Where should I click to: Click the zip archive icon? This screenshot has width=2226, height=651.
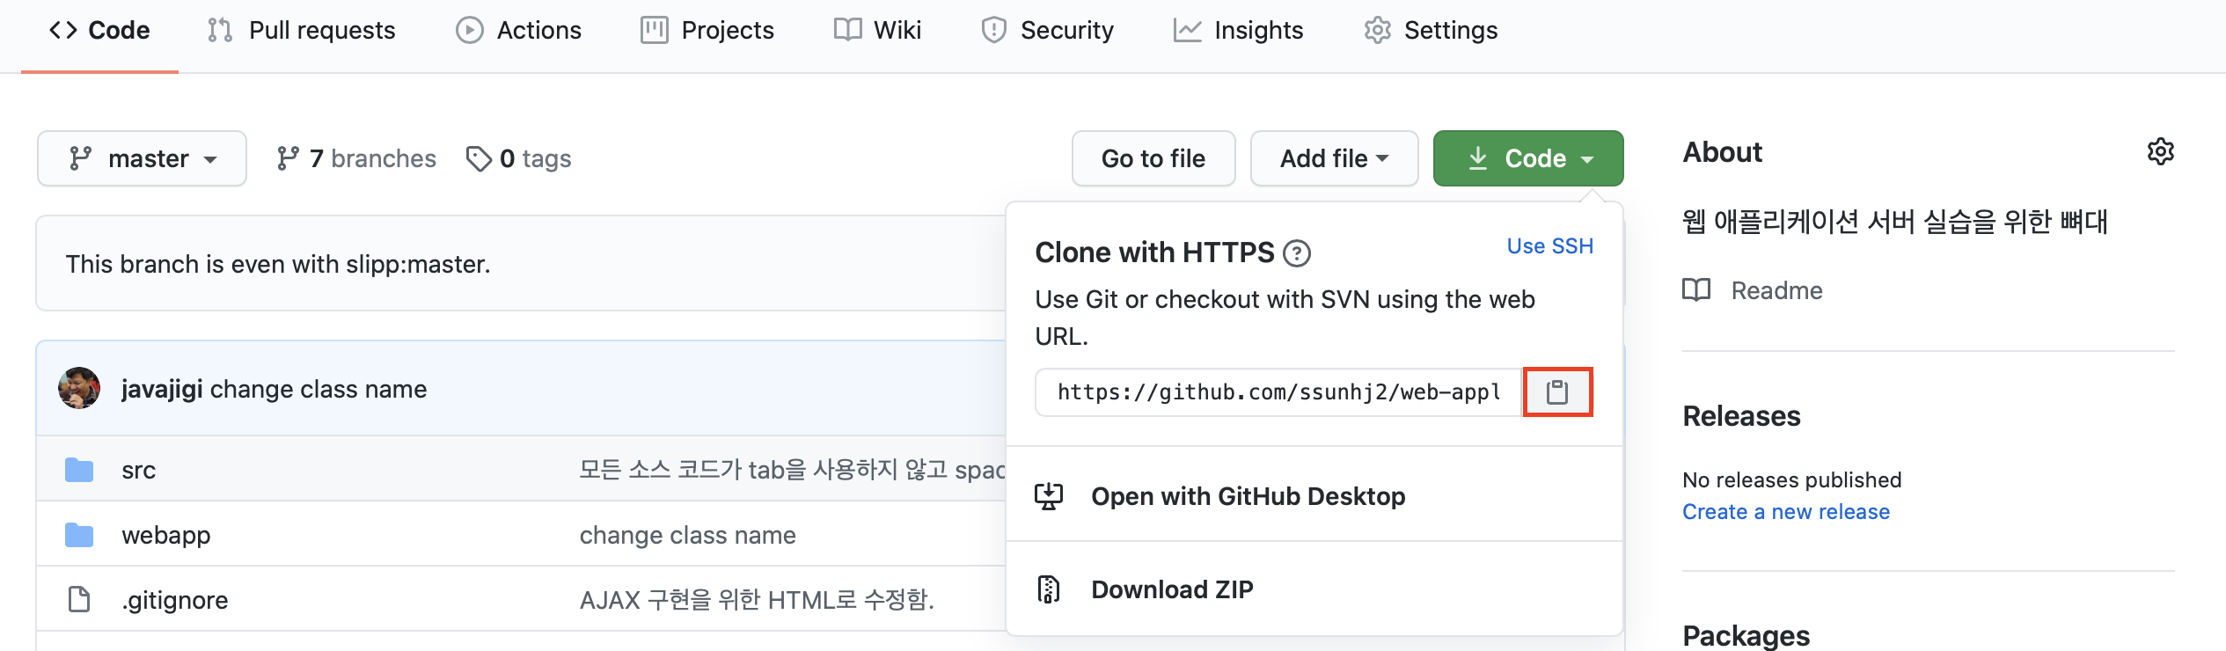click(x=1049, y=589)
